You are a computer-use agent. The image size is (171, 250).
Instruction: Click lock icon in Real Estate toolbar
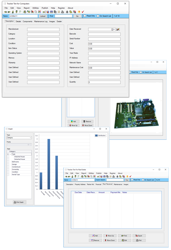click(117, 177)
